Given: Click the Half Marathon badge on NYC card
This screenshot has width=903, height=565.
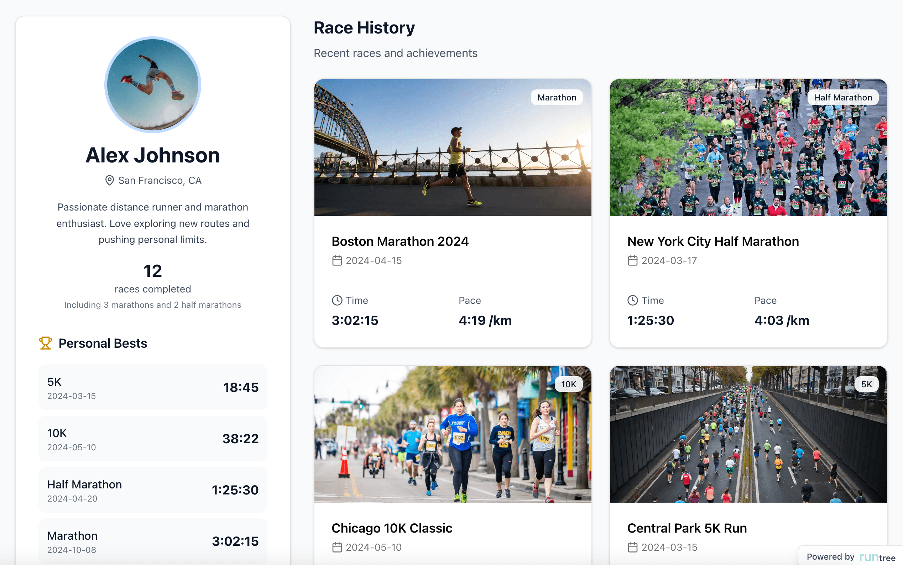Looking at the screenshot, I should 842,98.
